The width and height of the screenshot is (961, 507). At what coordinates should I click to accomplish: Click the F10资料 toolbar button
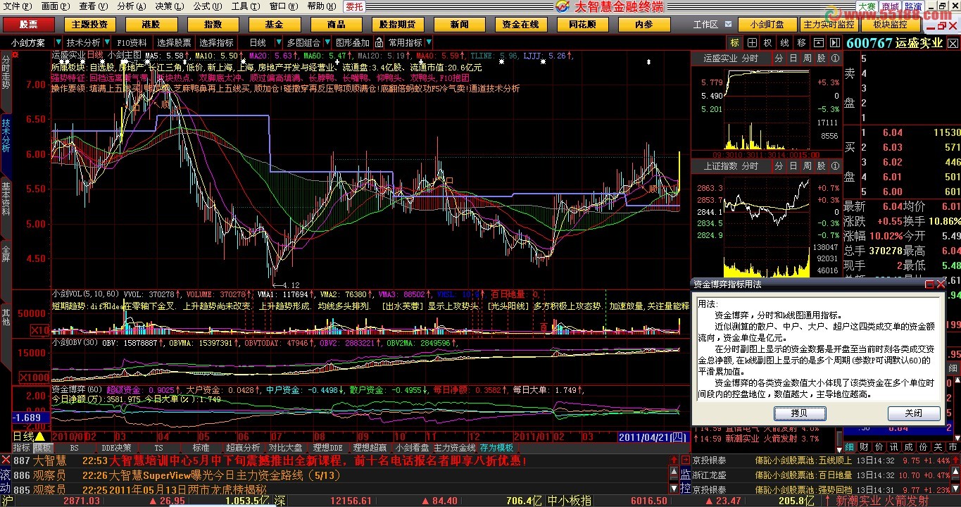click(132, 42)
